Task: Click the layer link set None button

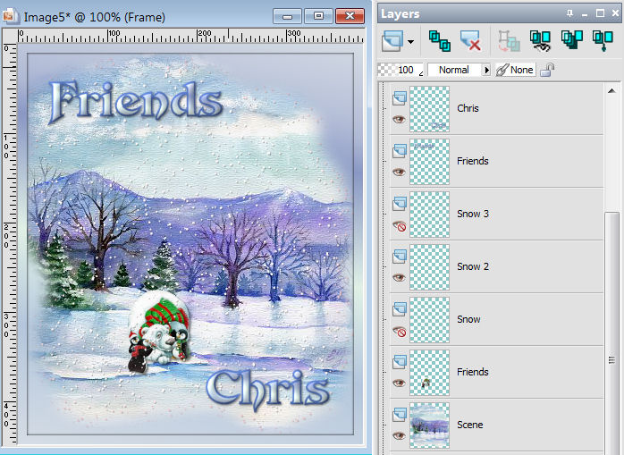Action: tap(516, 70)
